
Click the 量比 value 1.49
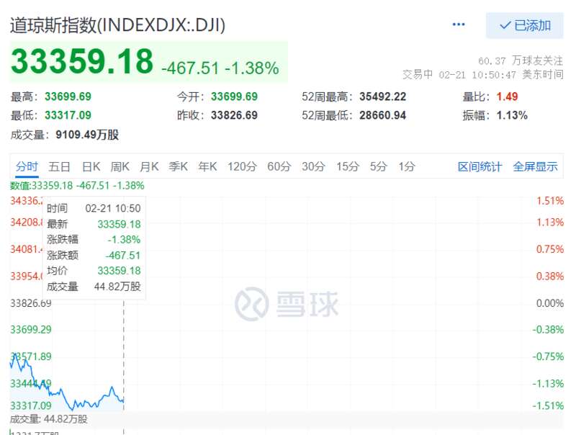point(508,97)
